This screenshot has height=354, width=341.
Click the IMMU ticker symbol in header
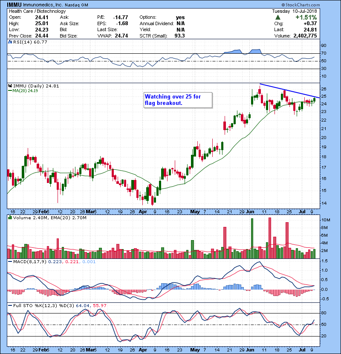pos(14,5)
